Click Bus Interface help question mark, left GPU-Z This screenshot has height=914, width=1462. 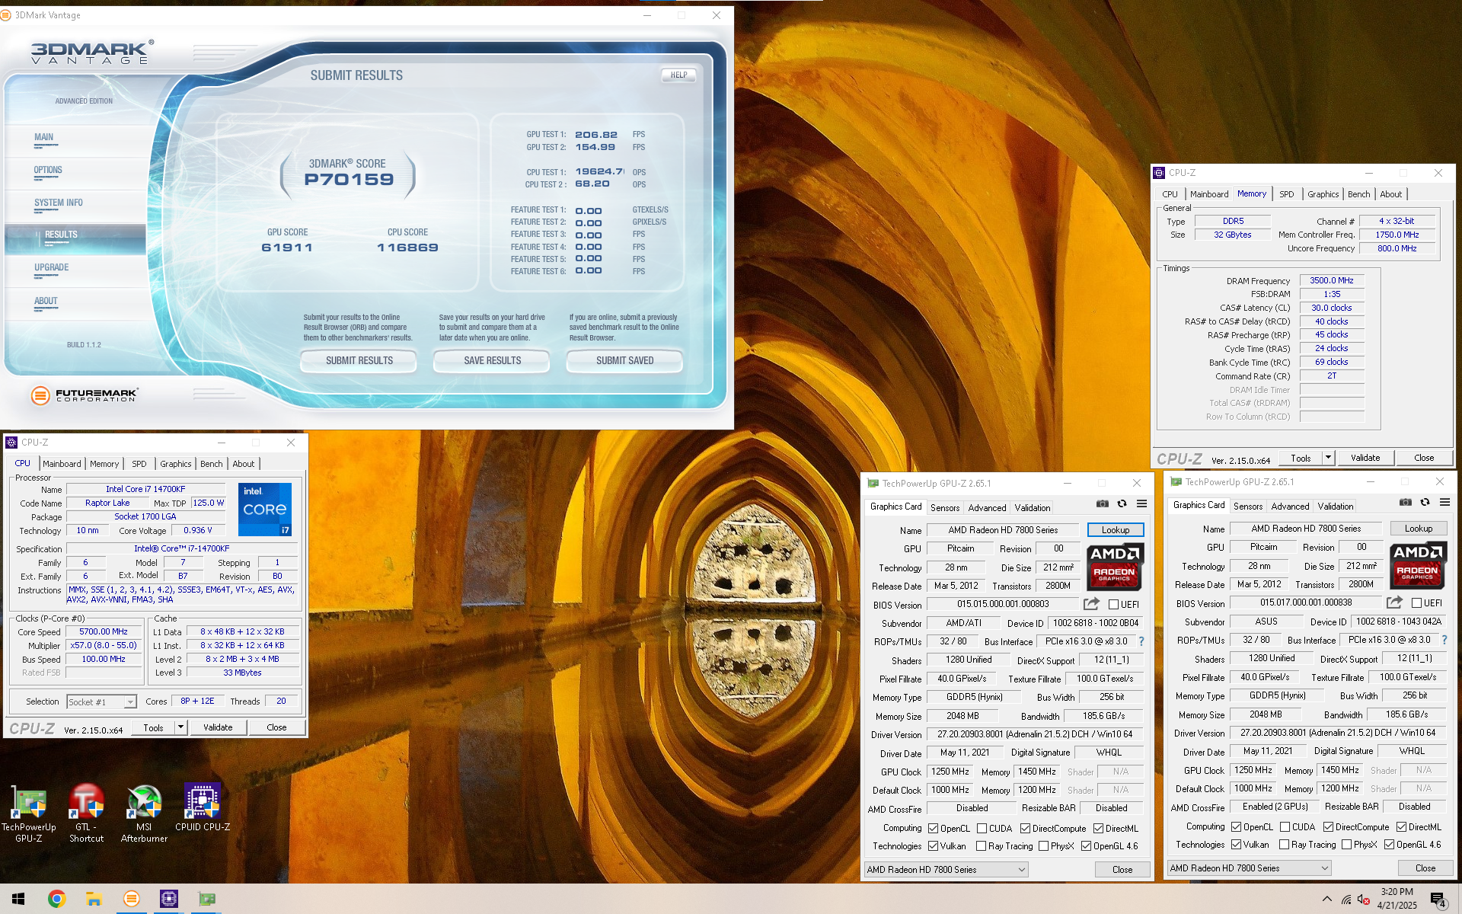point(1141,641)
